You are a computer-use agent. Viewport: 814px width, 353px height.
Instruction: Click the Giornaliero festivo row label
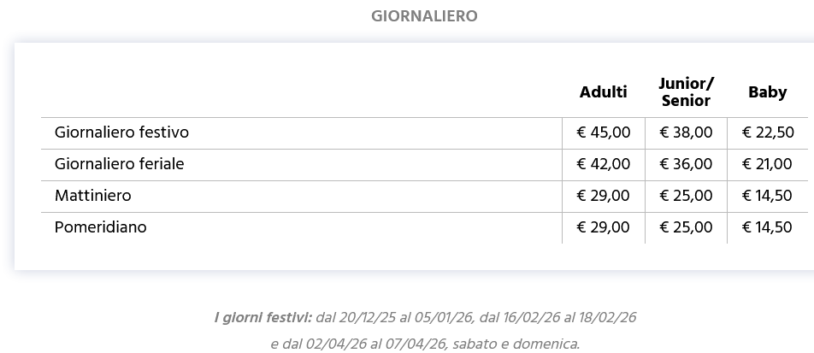click(121, 132)
